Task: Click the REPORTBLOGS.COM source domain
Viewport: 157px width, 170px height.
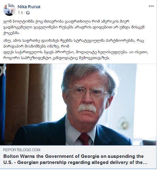Action: [22, 150]
